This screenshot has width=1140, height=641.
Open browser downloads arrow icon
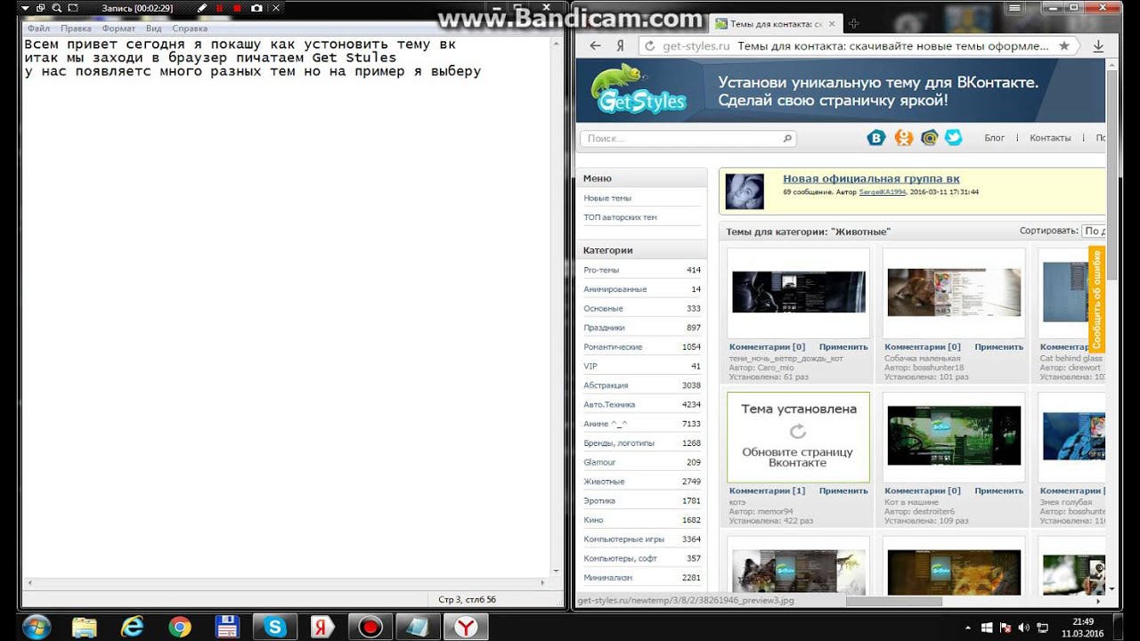click(1098, 45)
